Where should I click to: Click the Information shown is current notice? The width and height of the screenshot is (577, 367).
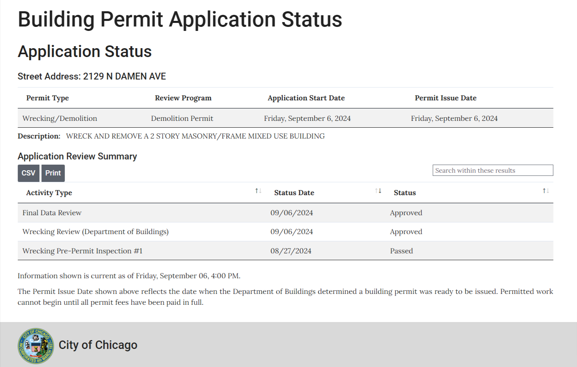pos(129,276)
